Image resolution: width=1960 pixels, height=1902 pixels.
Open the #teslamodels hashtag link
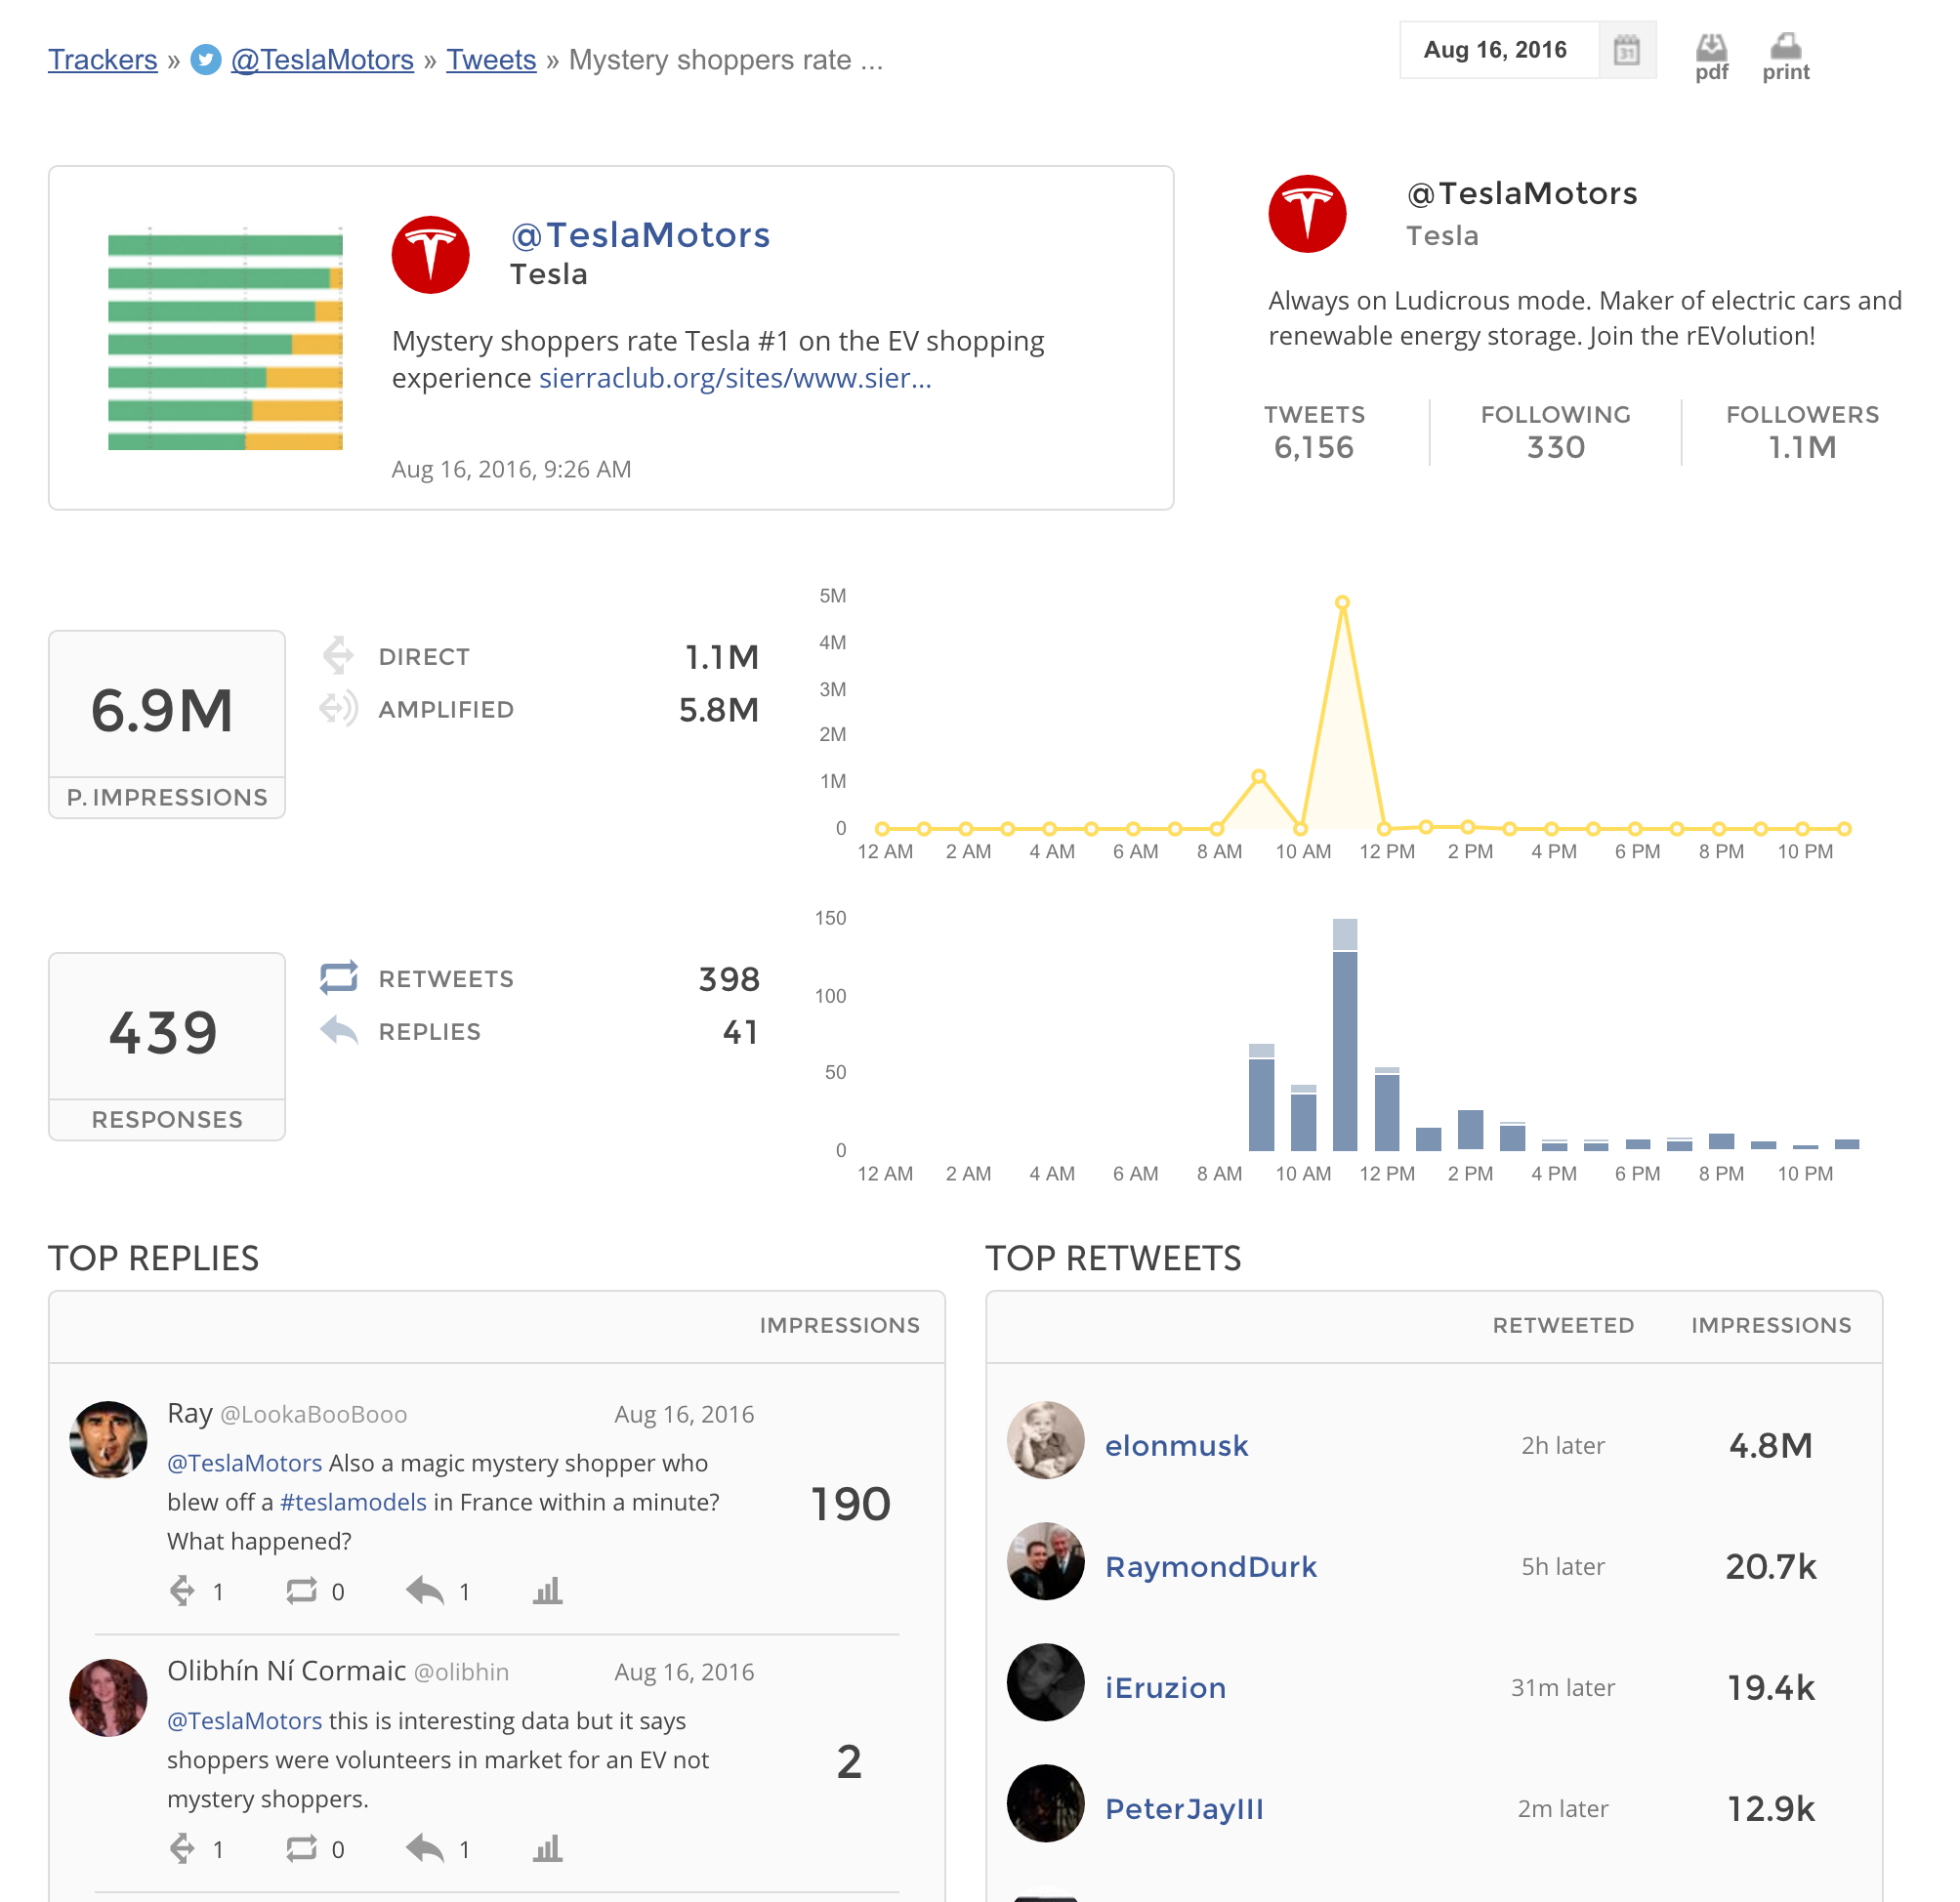point(353,1502)
